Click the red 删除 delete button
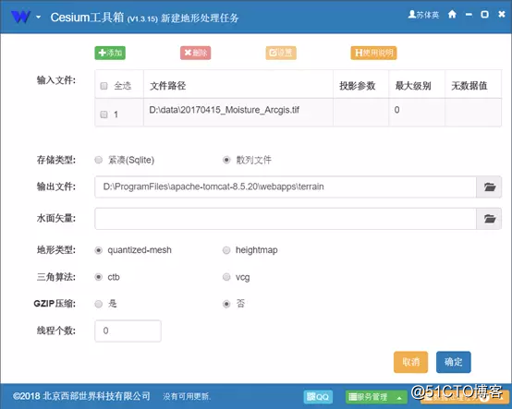The height and width of the screenshot is (409, 512). [195, 53]
